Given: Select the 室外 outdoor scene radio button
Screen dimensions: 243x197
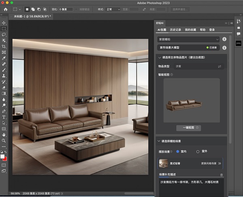Looking at the screenshot, I should click(x=198, y=152).
